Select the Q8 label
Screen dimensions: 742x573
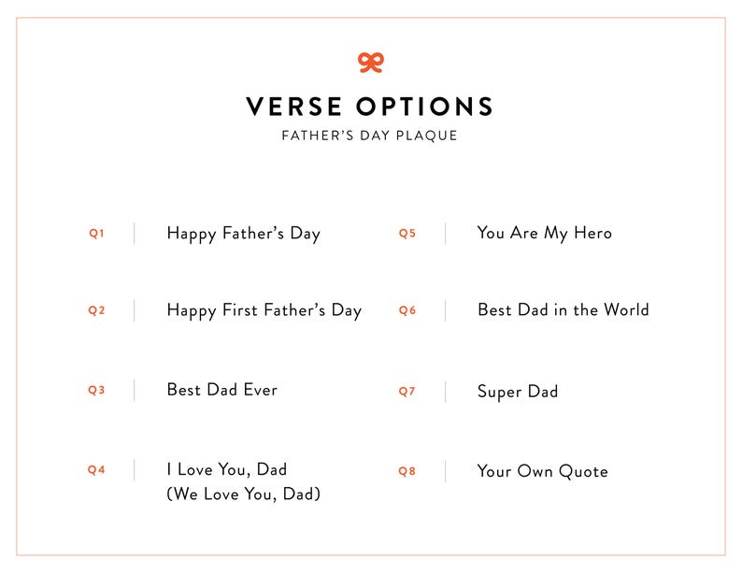407,471
